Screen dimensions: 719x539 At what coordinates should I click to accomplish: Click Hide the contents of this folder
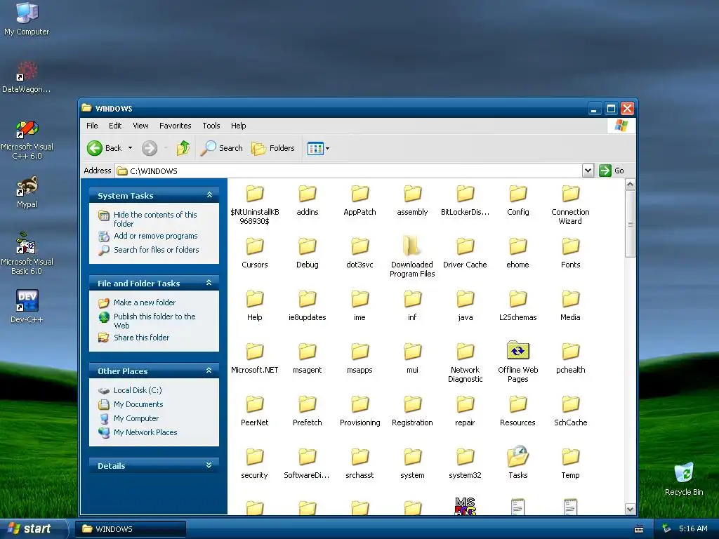(x=155, y=219)
